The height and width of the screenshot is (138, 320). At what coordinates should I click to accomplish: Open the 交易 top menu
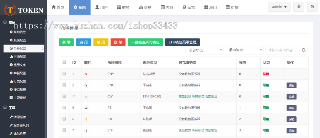tap(145, 7)
